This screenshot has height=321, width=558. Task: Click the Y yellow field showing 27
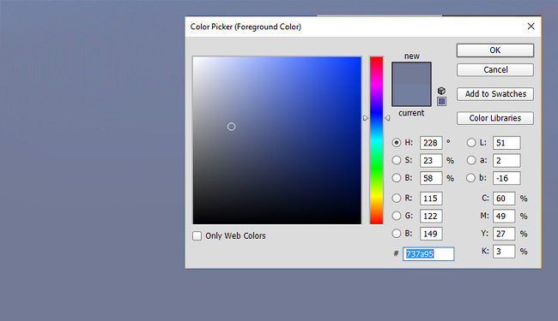[504, 234]
